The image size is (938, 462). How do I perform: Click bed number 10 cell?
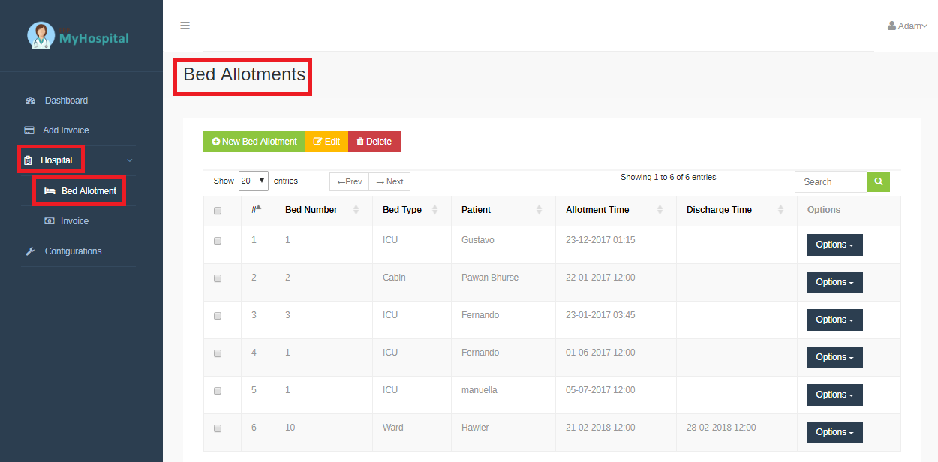[x=290, y=427]
